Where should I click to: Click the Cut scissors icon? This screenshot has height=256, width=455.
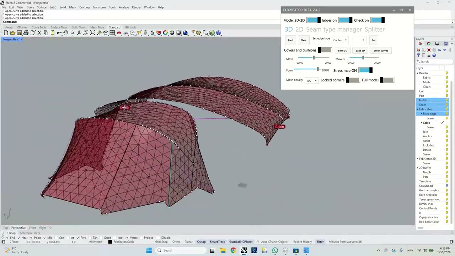(39, 33)
